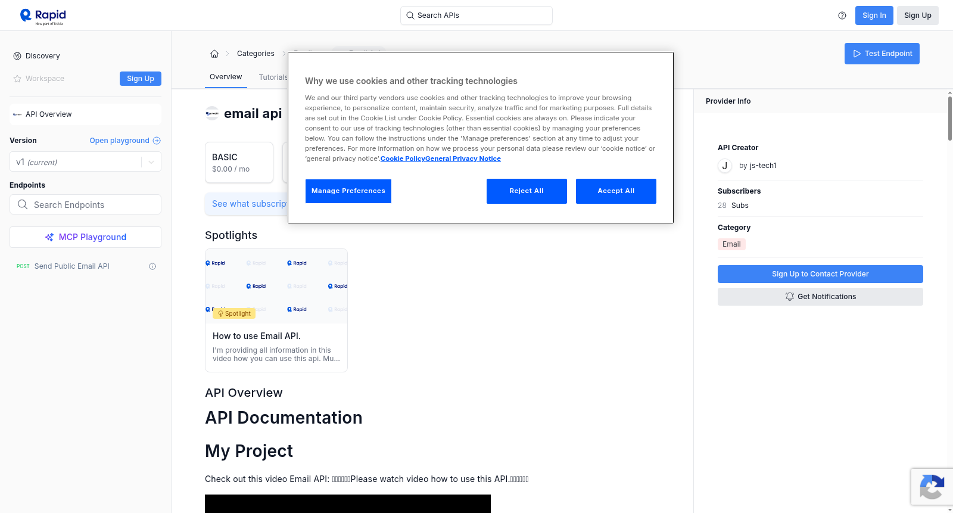Open the How to use Email API spotlight thumbnail
953x513 pixels.
click(x=276, y=286)
